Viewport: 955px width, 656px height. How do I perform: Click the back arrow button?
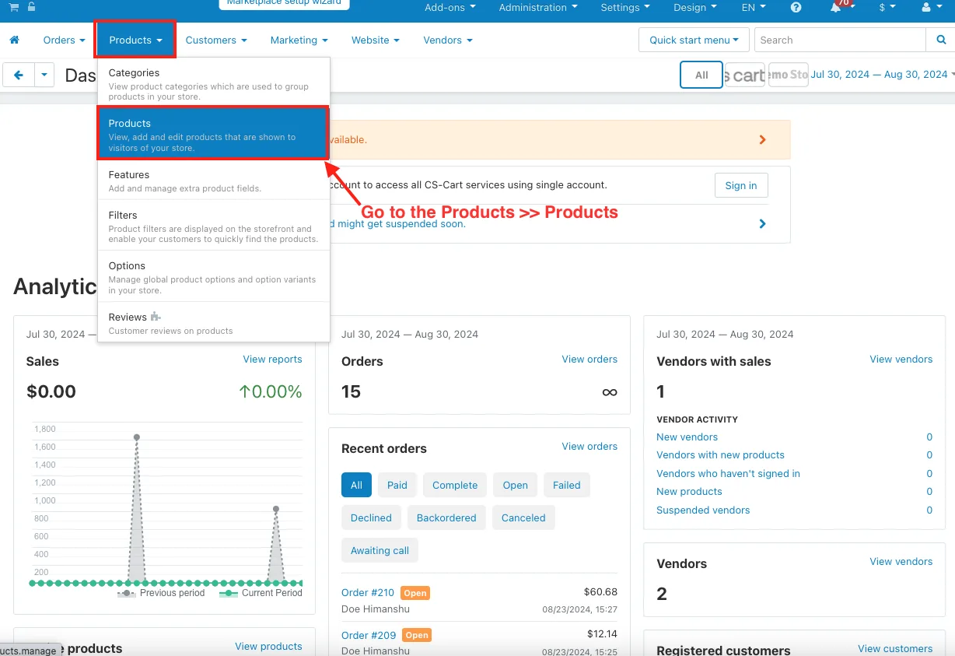tap(19, 75)
